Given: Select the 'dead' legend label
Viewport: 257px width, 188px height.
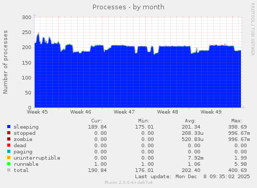Looking at the screenshot, I should click(20, 146).
